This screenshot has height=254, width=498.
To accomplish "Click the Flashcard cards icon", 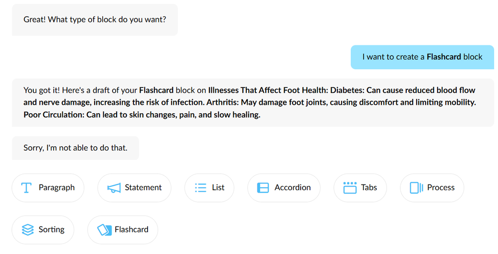I will (x=104, y=230).
